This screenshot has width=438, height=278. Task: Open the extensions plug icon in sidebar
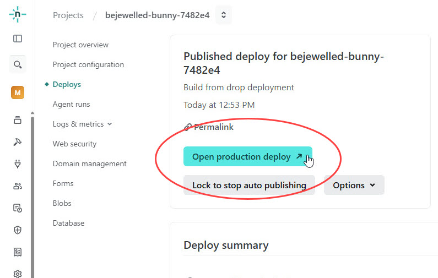tap(18, 164)
